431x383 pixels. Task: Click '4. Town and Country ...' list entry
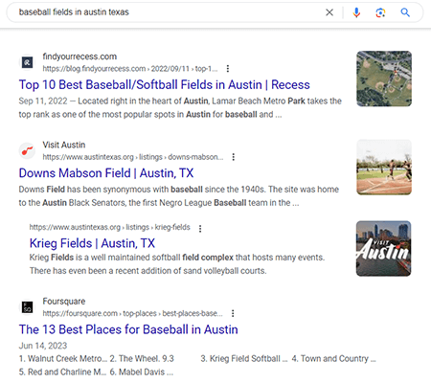(x=333, y=359)
